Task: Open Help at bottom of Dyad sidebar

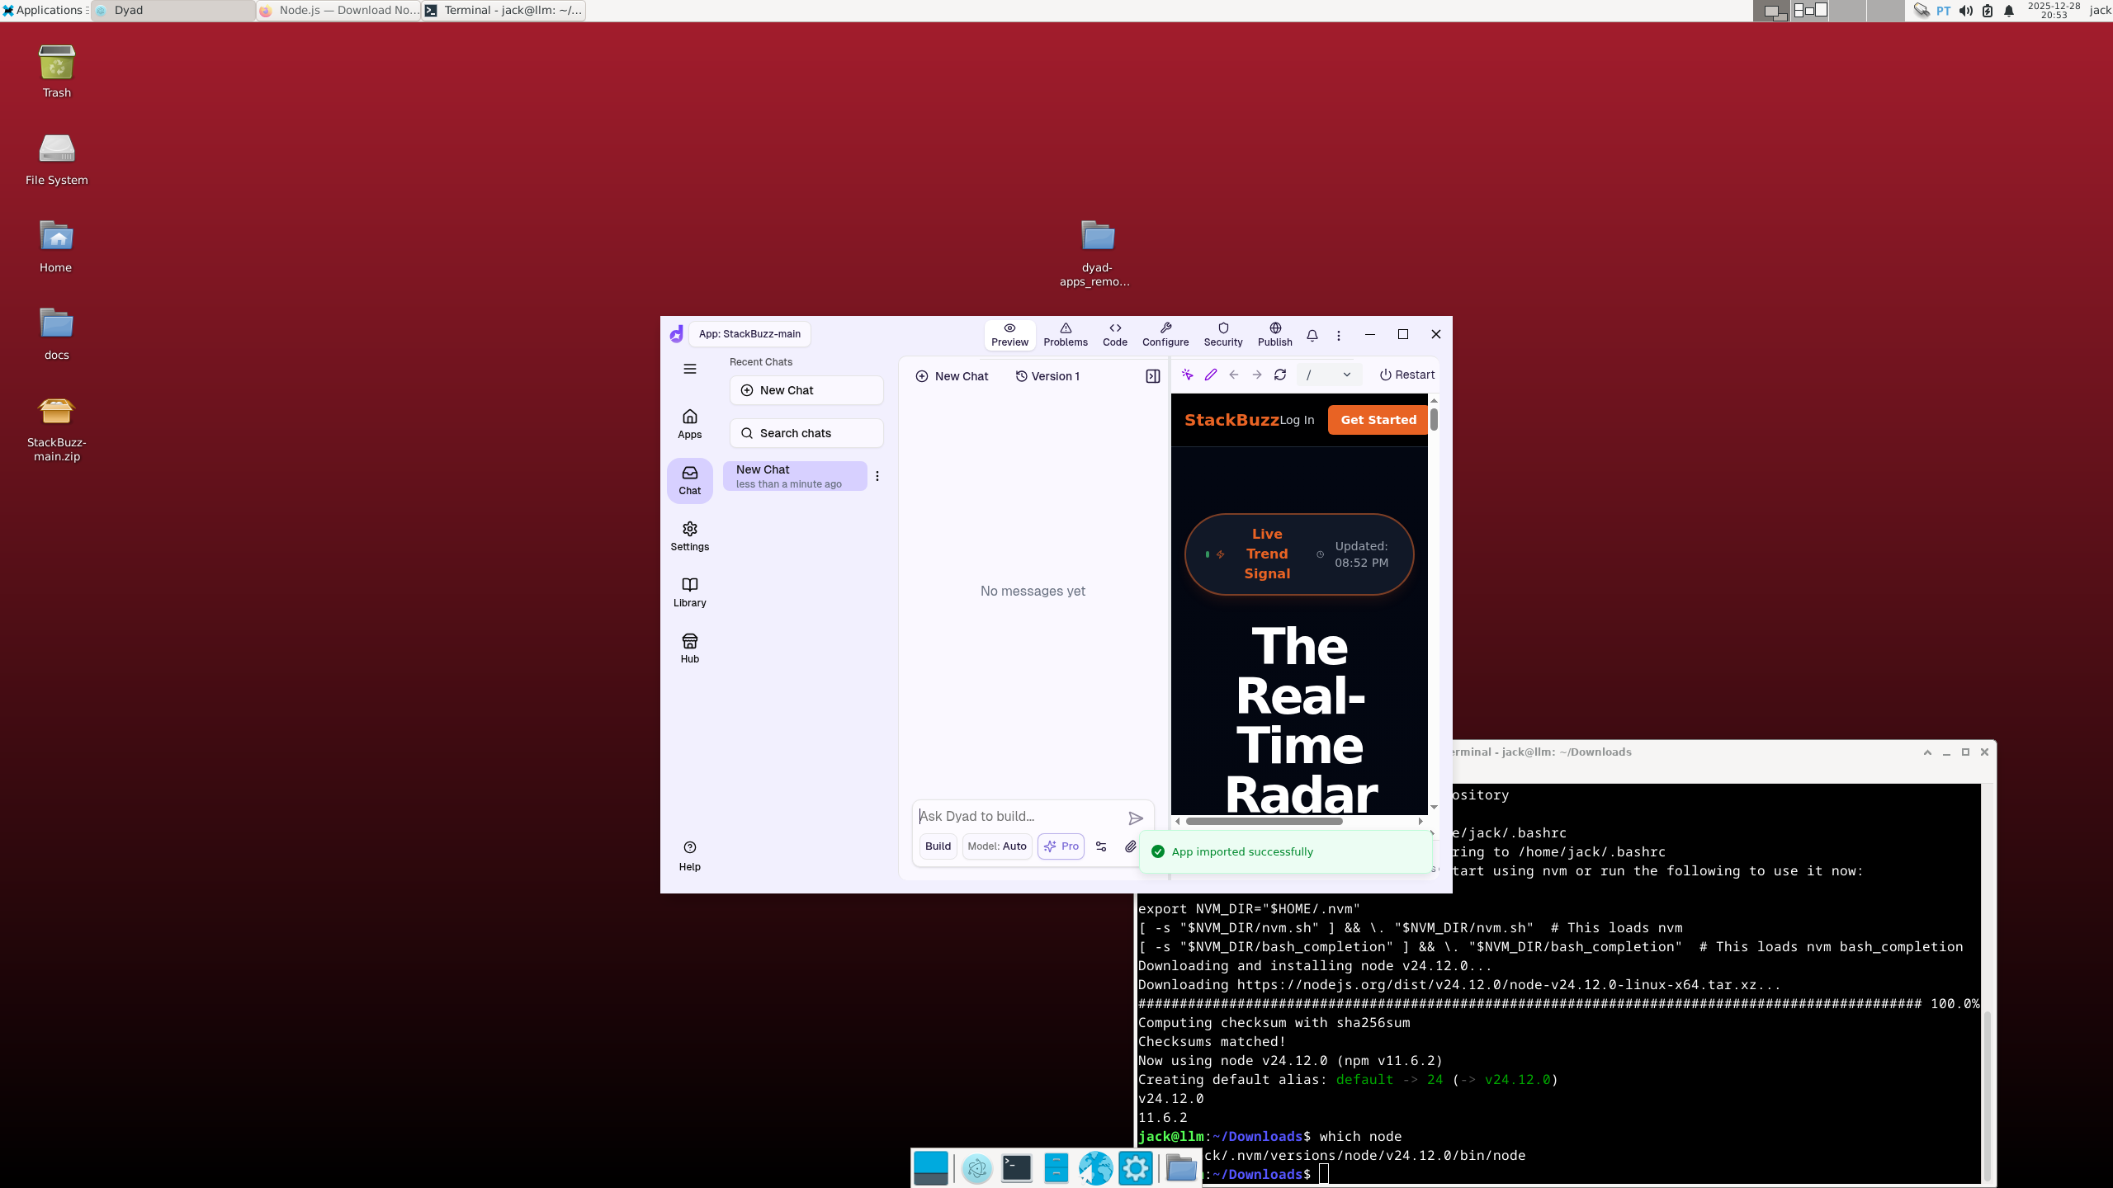Action: pyautogui.click(x=689, y=856)
